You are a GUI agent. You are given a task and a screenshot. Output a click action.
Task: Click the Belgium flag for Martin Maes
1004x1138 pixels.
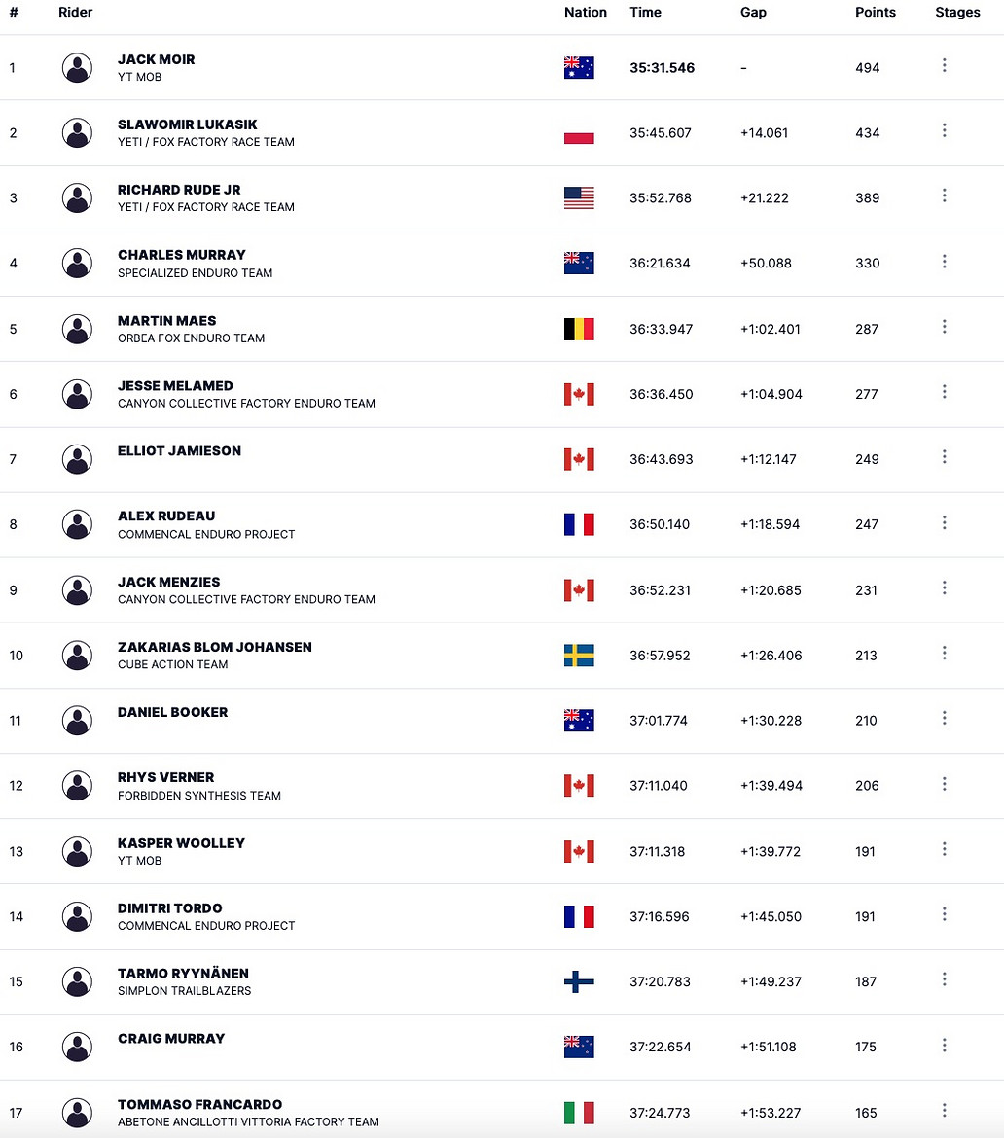(579, 329)
